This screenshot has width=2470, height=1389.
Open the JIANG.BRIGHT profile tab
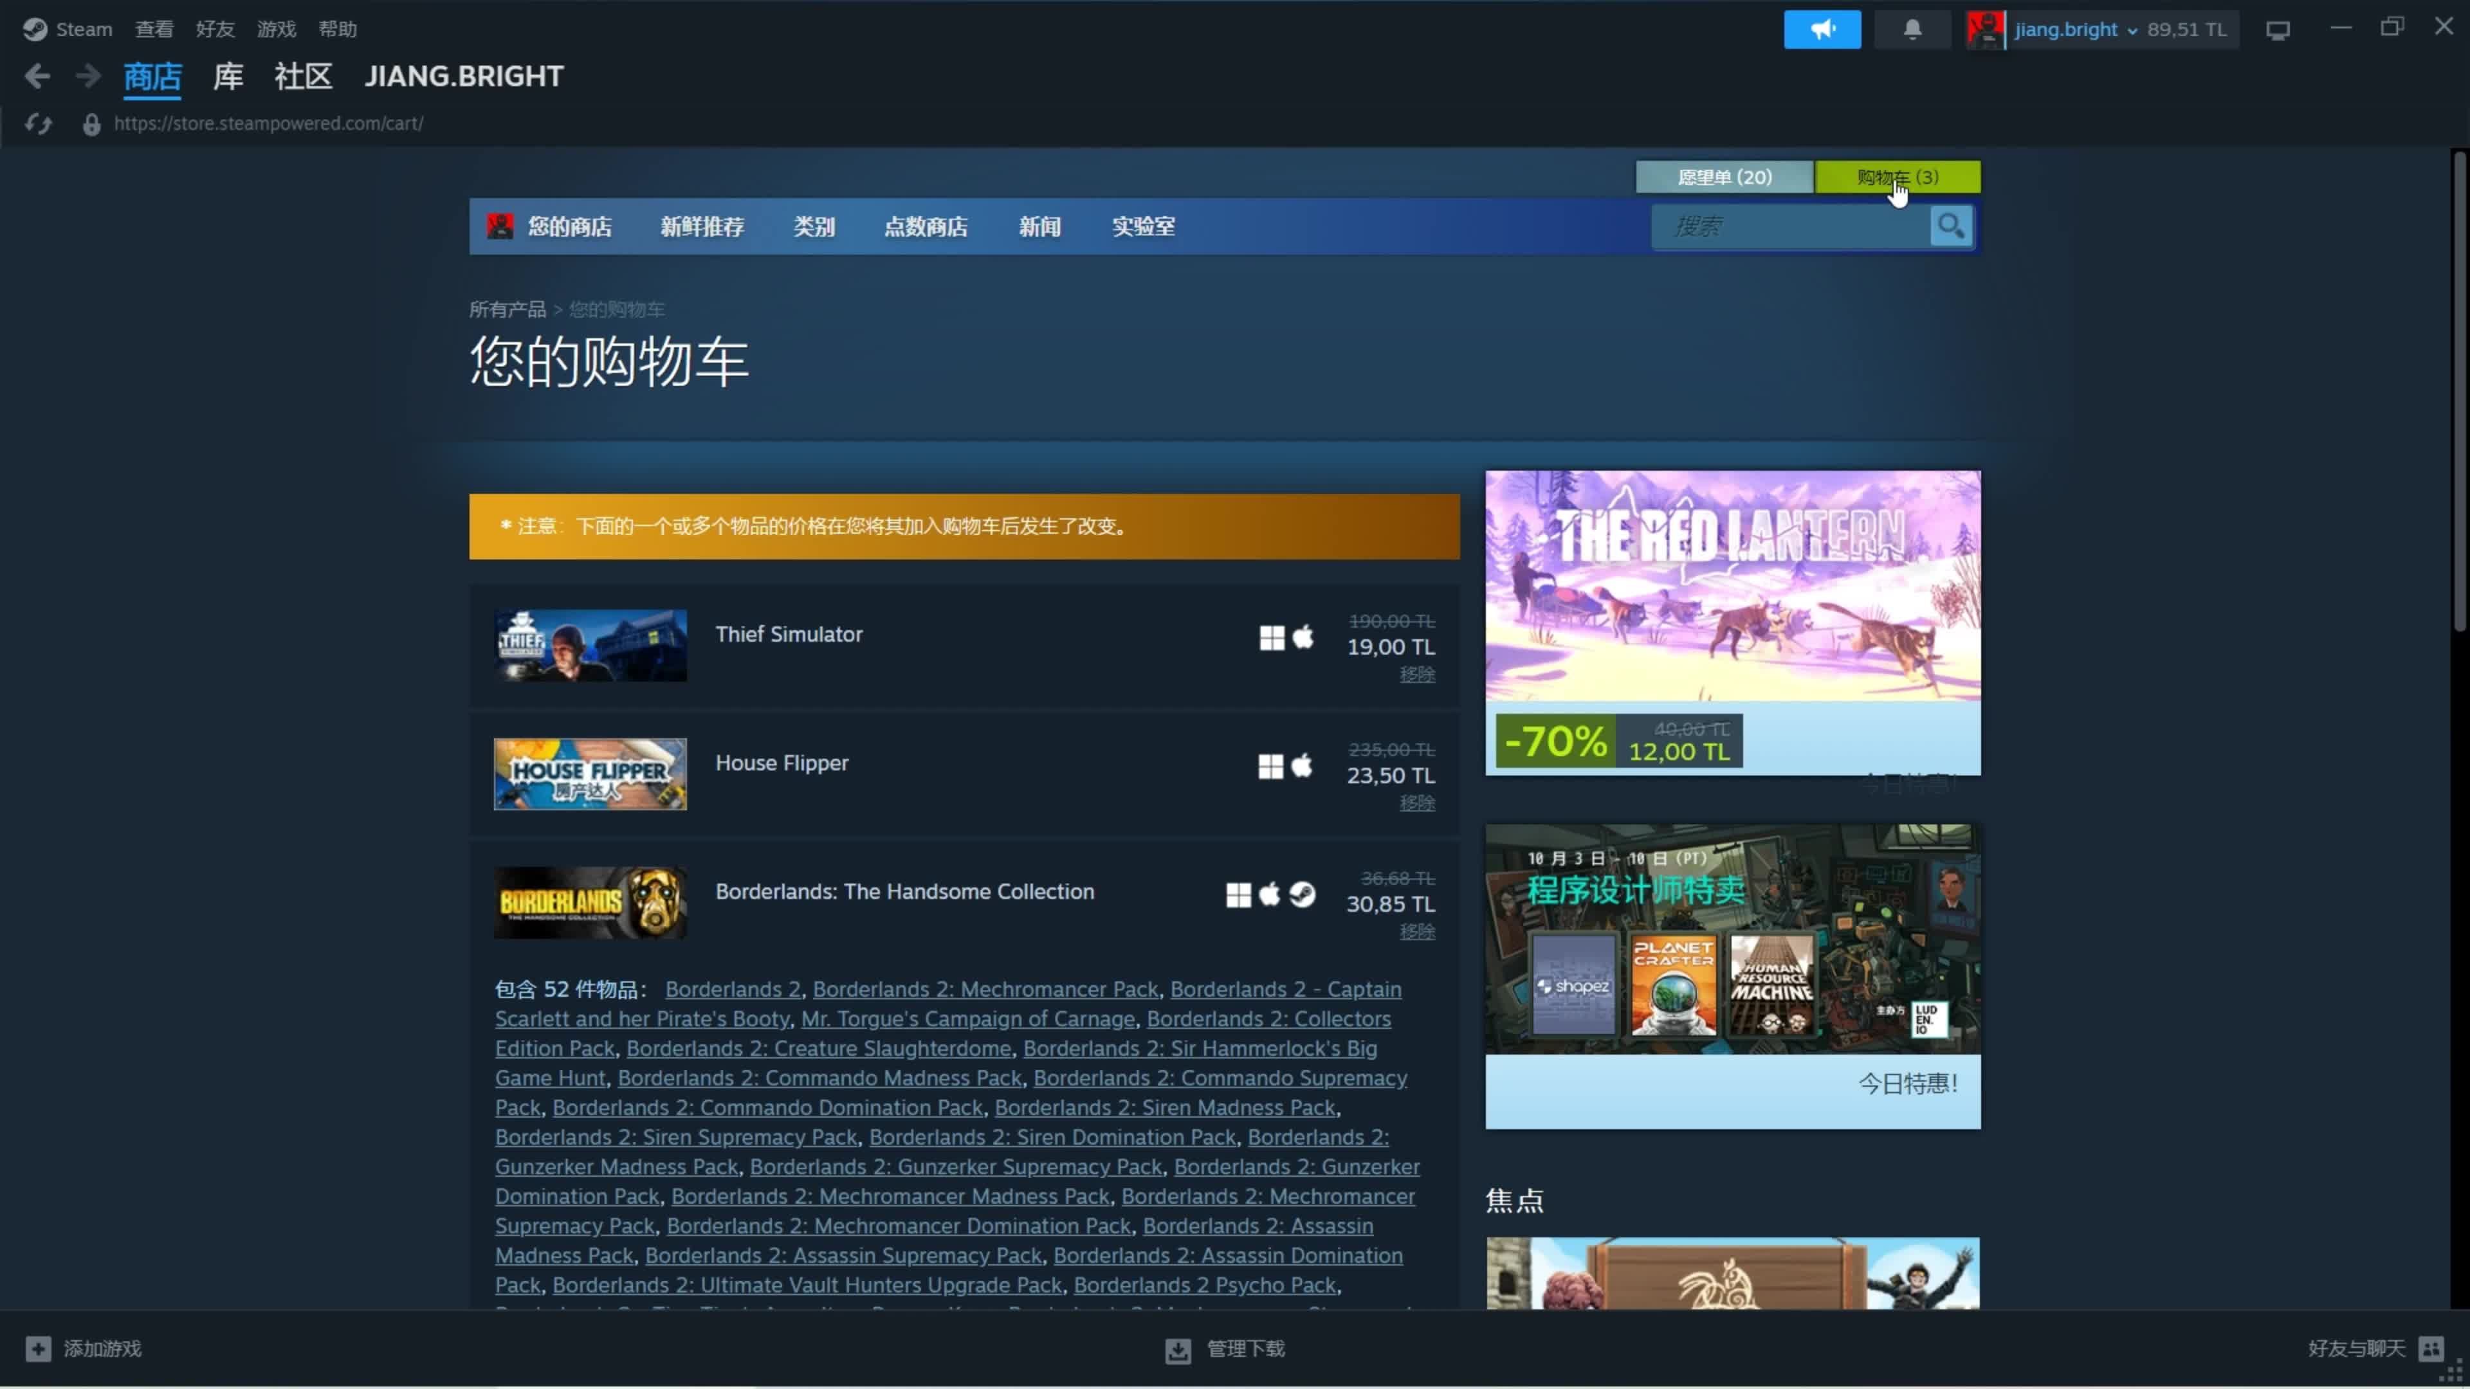464,76
